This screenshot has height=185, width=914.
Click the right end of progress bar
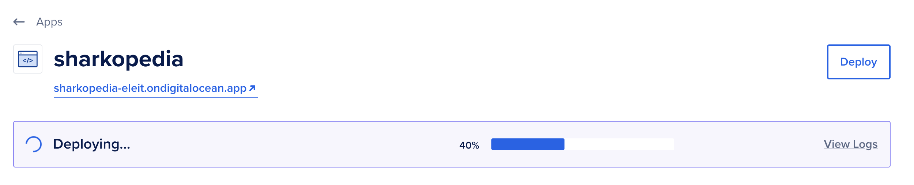(672, 144)
